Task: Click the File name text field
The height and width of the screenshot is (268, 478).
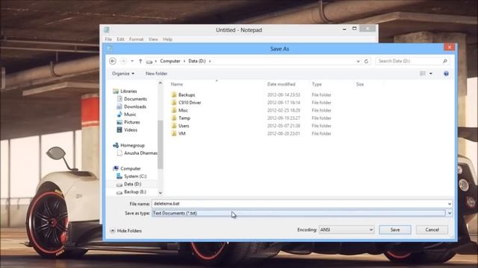Action: point(299,203)
